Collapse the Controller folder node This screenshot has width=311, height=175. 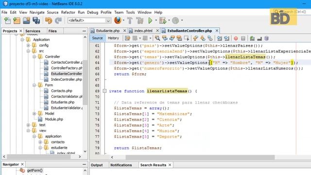tap(34, 57)
